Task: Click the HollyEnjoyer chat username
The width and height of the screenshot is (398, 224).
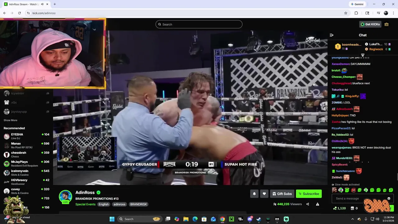Action: pos(340,115)
